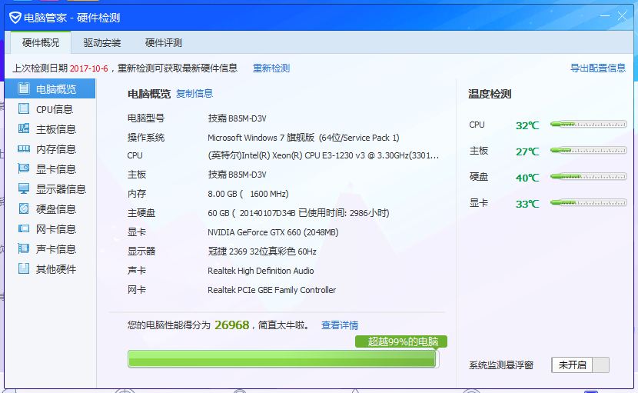Viewport: 638px width, 393px height.
Task: Select the 电脑概览 sidebar icon
Action: [x=24, y=88]
